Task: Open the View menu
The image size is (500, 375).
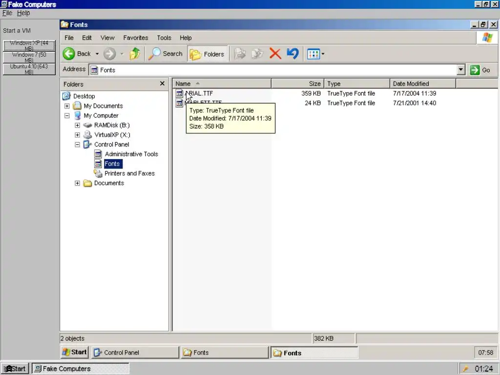Action: (107, 38)
